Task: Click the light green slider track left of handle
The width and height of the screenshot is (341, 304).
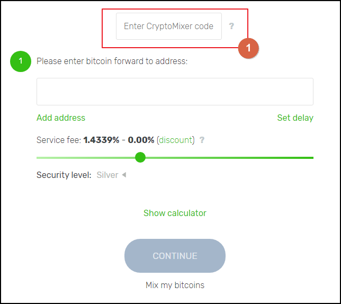Action: 85,158
